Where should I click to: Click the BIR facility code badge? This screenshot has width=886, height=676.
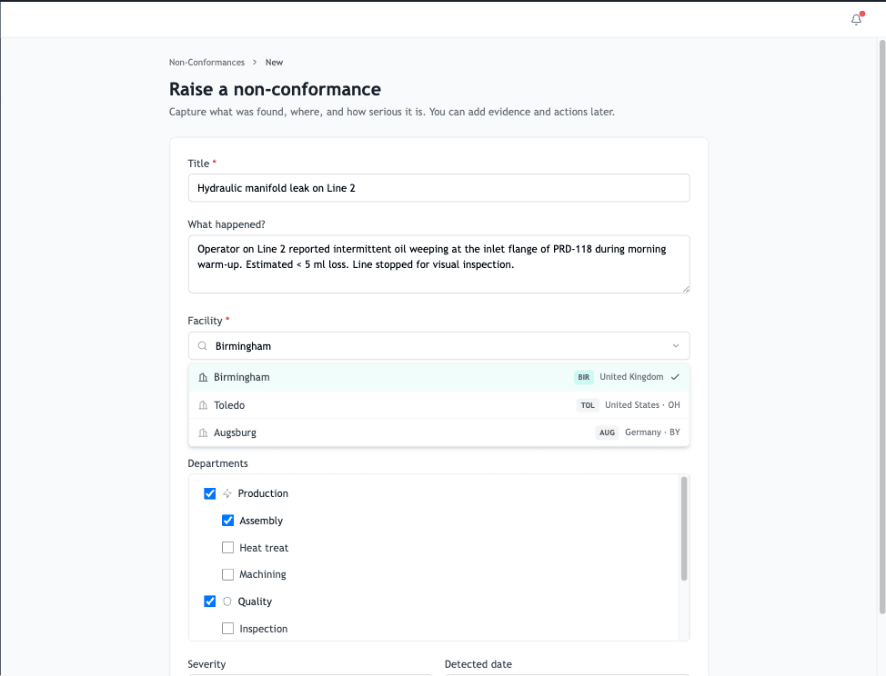click(x=584, y=377)
